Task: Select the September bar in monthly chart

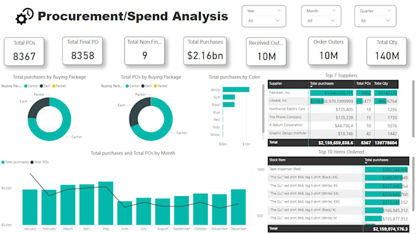Action: tap(182, 210)
